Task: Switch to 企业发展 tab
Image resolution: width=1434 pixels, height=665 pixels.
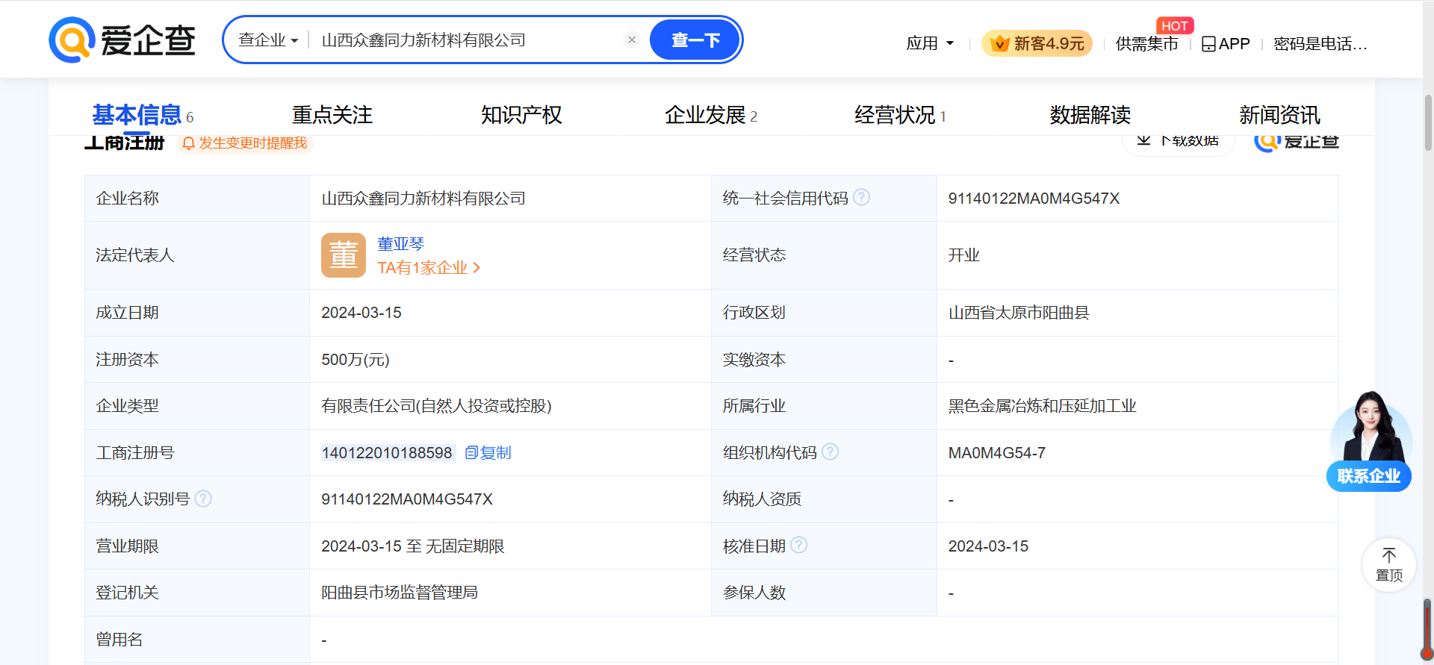Action: 711,115
